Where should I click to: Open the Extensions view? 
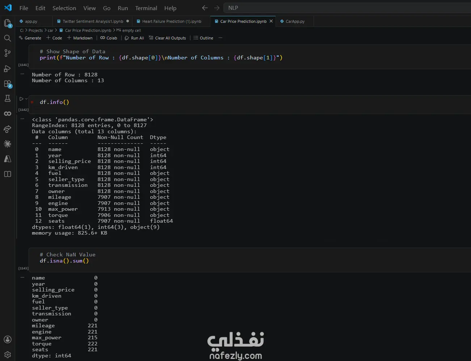tap(7, 84)
